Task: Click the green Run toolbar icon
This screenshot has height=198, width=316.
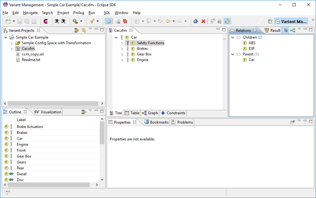Action: (x=75, y=21)
